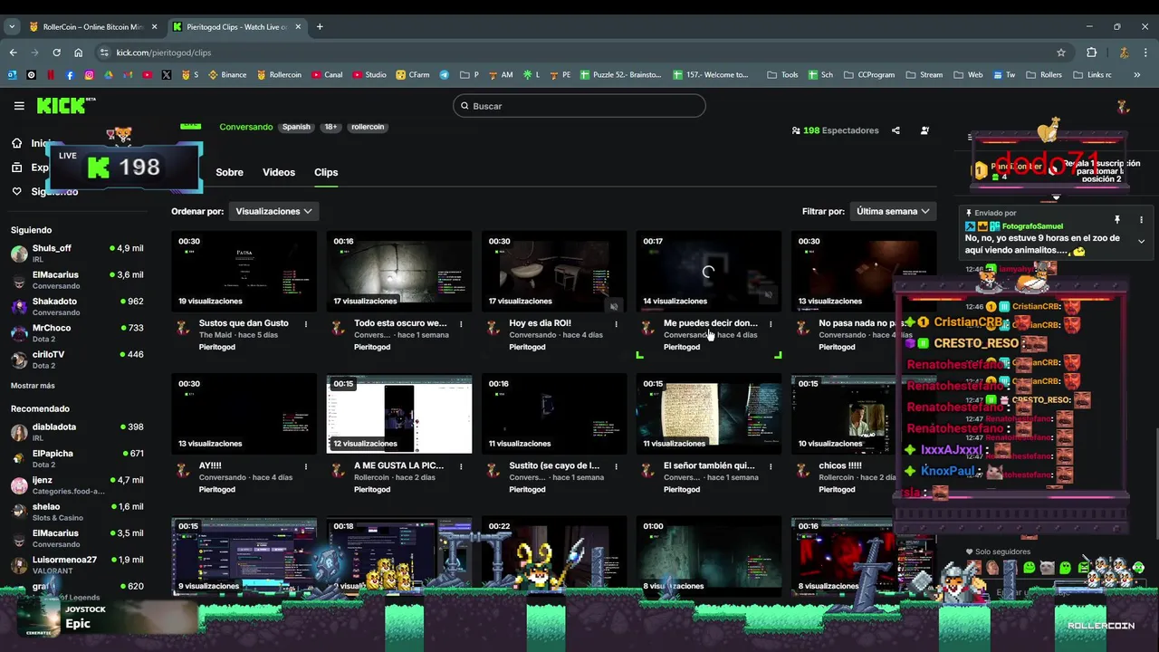
Task: Switch to the RollerCoin browser tab
Action: [92, 26]
